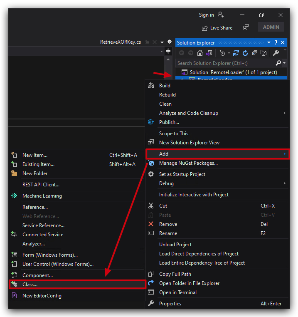Screen dimensions: 298x317
Task: Click the search magnifier in Solution Explorer
Action: click(x=278, y=63)
